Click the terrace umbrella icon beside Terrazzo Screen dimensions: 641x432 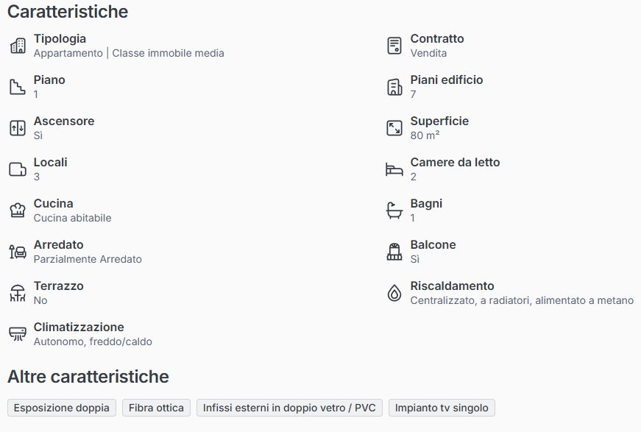click(18, 293)
